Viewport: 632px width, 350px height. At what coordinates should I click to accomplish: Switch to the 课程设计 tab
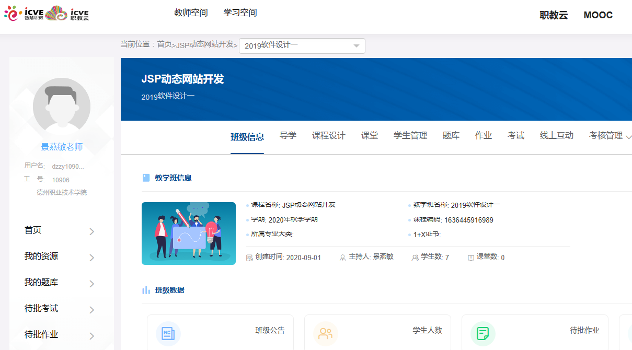328,136
